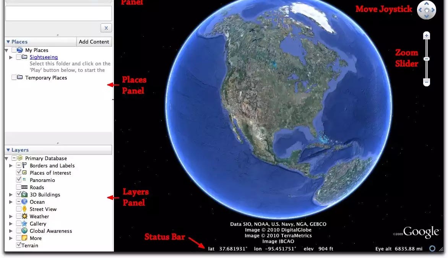Click the Street View pegman icon
This screenshot has width=448, height=258.
(25, 209)
